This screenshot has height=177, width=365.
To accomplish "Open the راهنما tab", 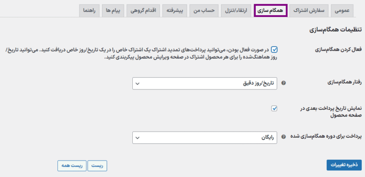I will (90, 11).
